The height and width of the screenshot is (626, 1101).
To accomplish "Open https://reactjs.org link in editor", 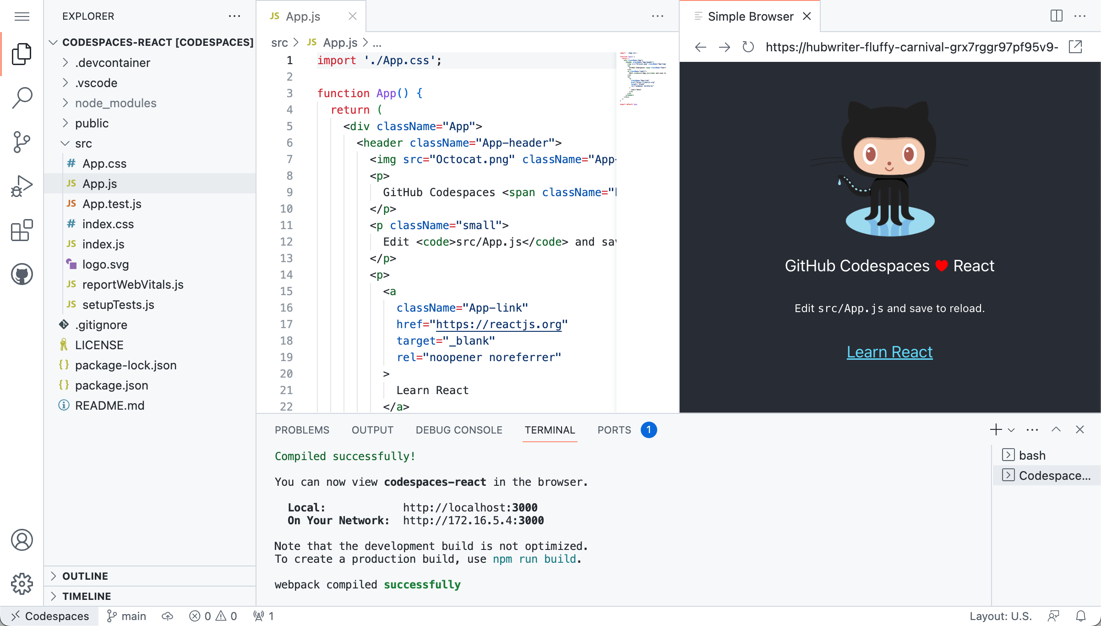I will point(499,324).
